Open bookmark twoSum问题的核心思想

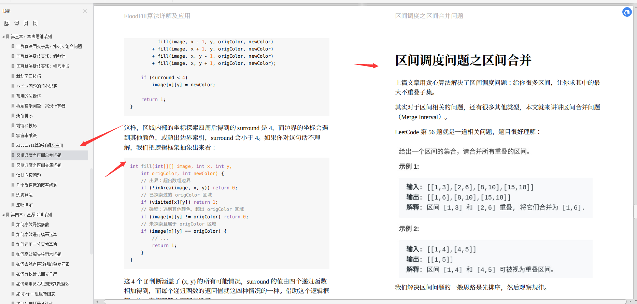pyautogui.click(x=37, y=86)
